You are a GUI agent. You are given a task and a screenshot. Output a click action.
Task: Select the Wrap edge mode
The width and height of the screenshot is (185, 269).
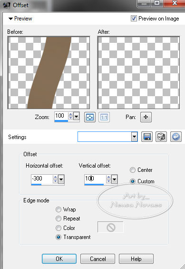[x=58, y=209]
